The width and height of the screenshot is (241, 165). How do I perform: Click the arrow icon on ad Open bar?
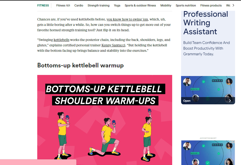tap(230, 101)
